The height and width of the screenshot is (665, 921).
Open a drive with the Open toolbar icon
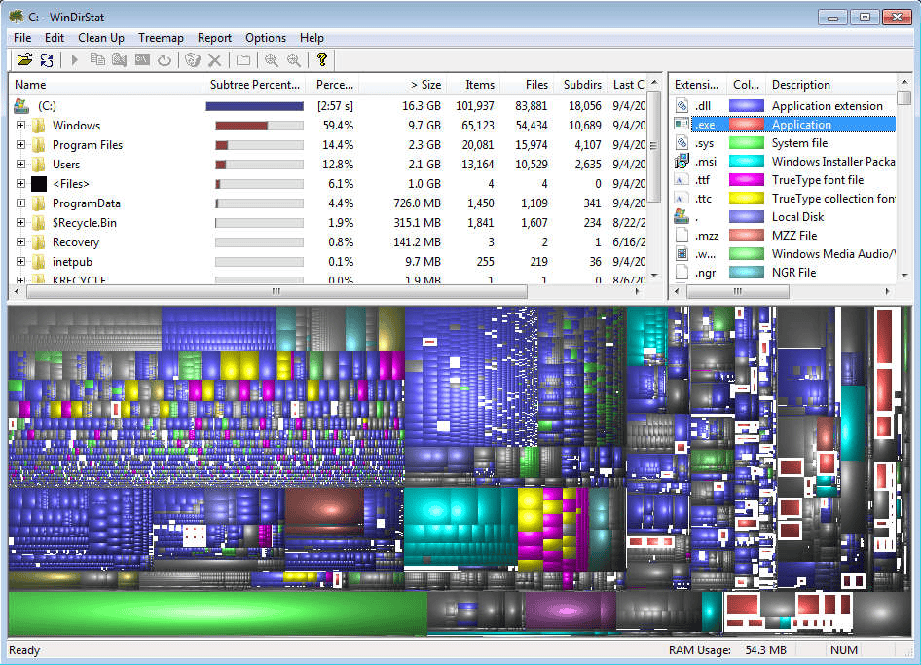point(25,58)
